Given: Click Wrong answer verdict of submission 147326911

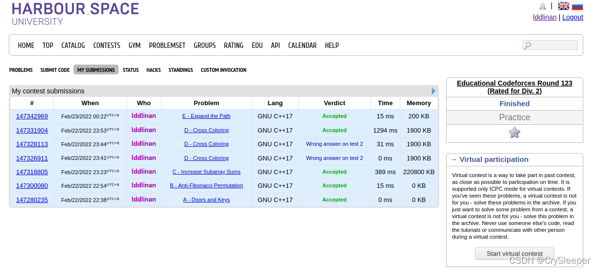Looking at the screenshot, I should pos(334,158).
